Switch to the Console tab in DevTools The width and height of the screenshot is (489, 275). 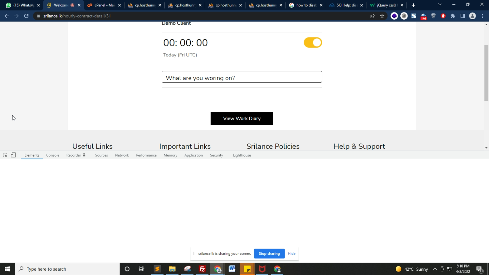pos(52,155)
